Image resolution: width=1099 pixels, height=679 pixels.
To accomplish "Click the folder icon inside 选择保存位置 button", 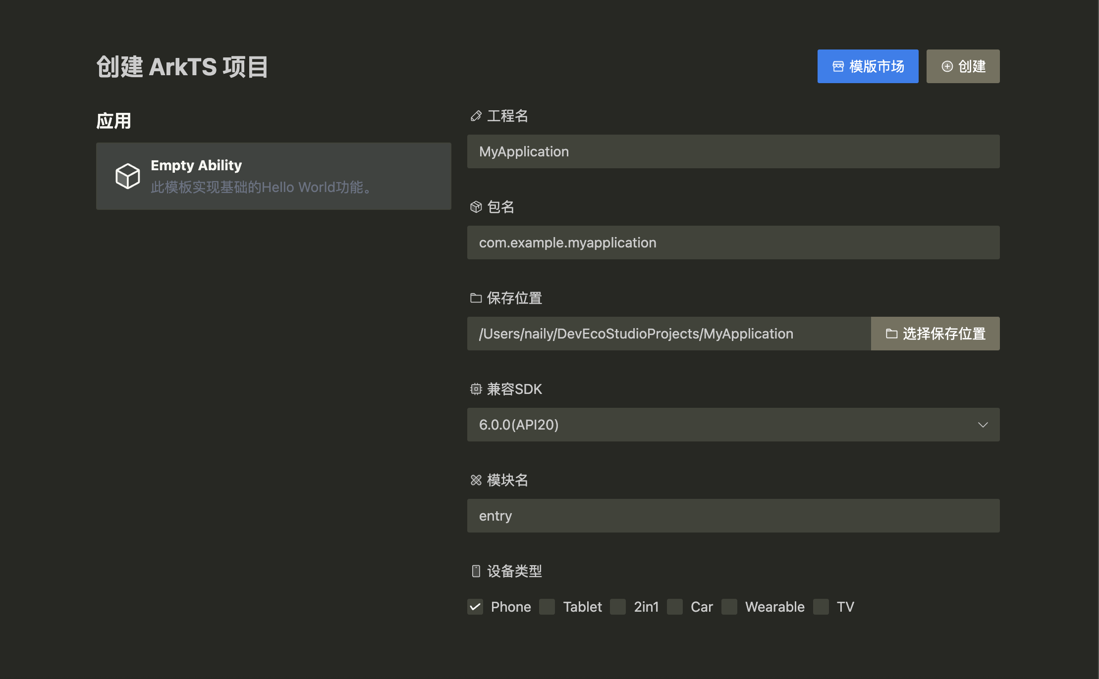I will pyautogui.click(x=892, y=334).
